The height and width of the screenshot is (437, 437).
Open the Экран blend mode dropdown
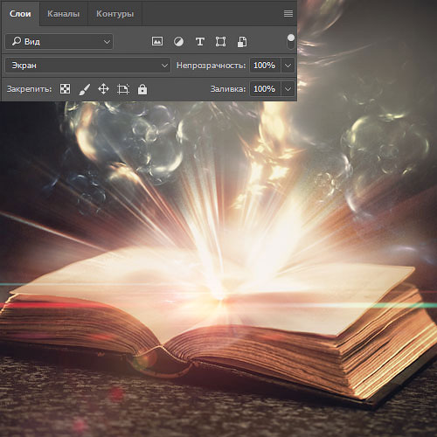[x=87, y=66]
